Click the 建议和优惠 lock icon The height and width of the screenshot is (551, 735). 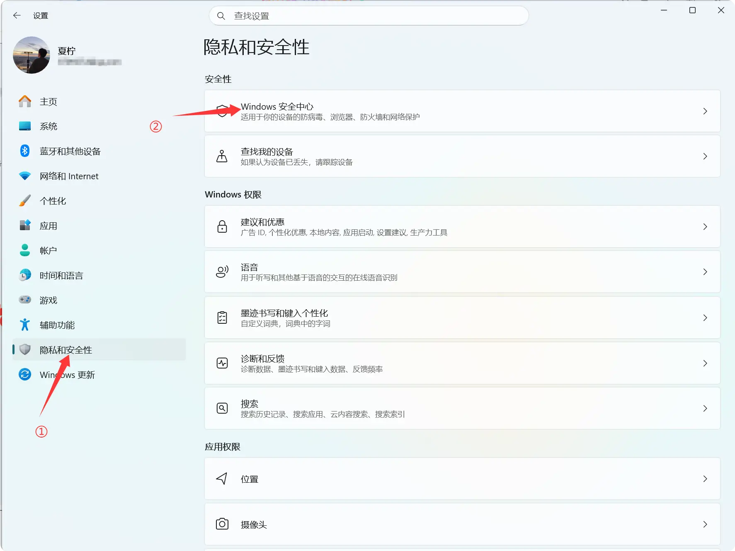(x=222, y=226)
